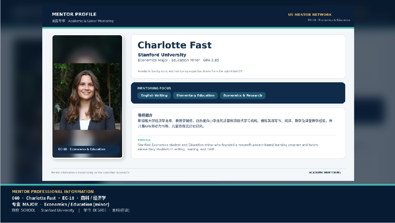The height and width of the screenshot is (223, 395).
Task: Select the Economics & Research focus tag
Action: (x=243, y=95)
